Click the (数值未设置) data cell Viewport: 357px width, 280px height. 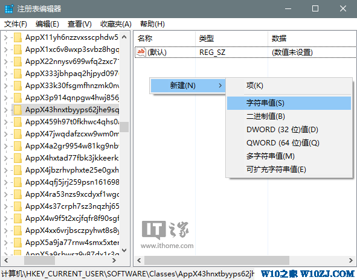292,52
